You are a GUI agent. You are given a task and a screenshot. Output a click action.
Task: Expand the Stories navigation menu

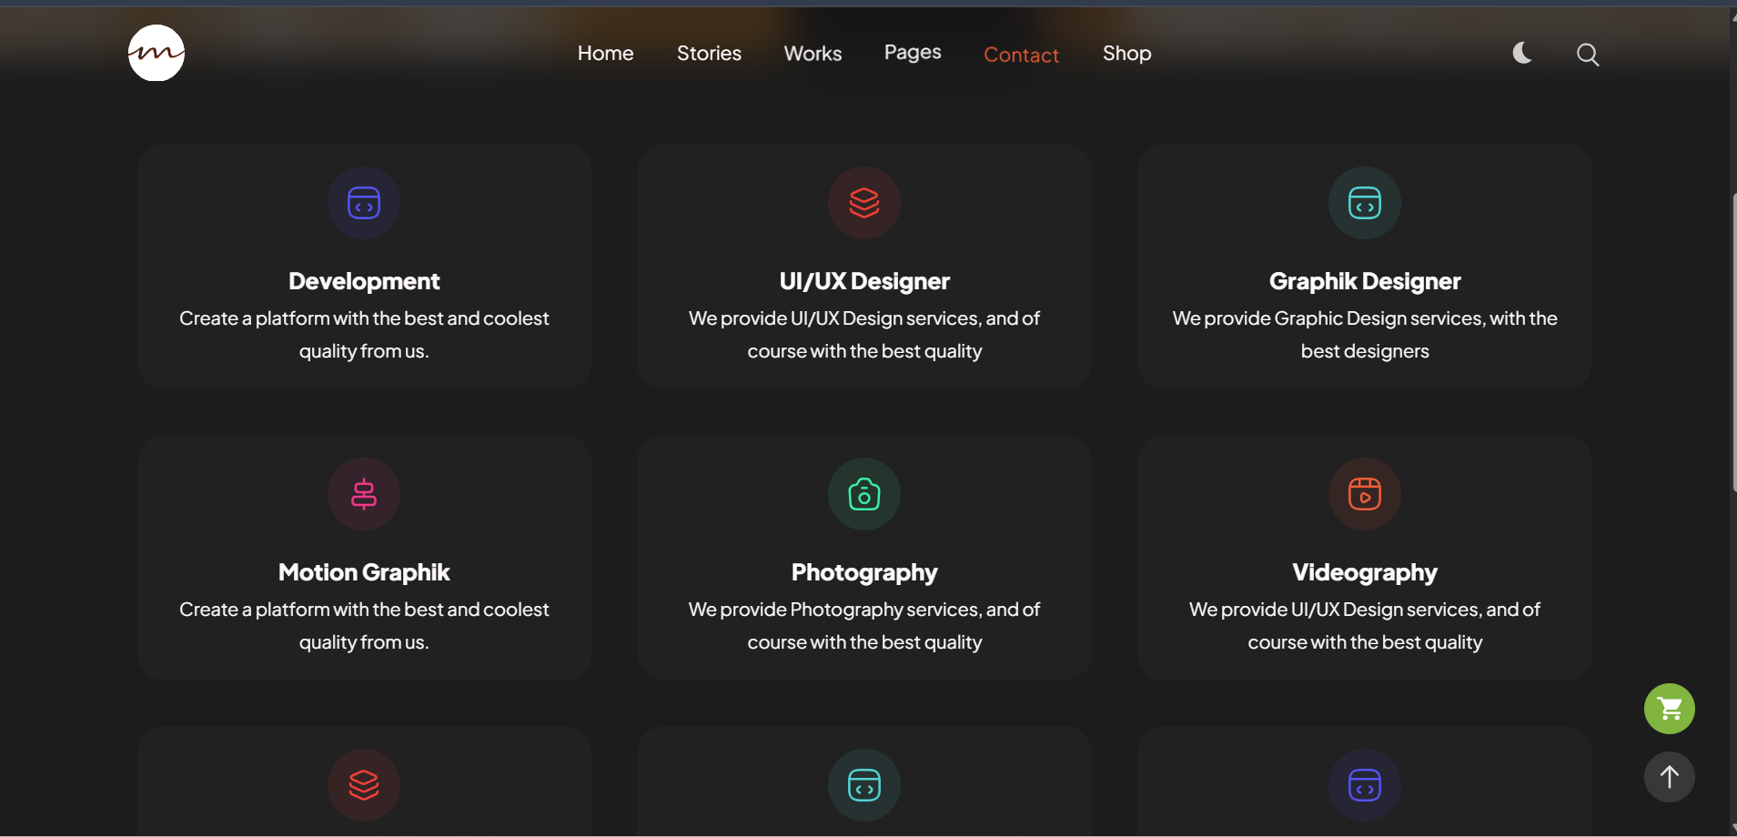[x=709, y=54]
